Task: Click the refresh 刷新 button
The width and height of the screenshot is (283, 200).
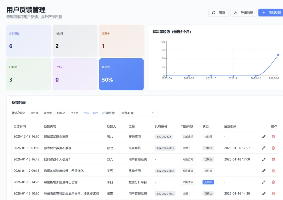Action: [x=218, y=13]
